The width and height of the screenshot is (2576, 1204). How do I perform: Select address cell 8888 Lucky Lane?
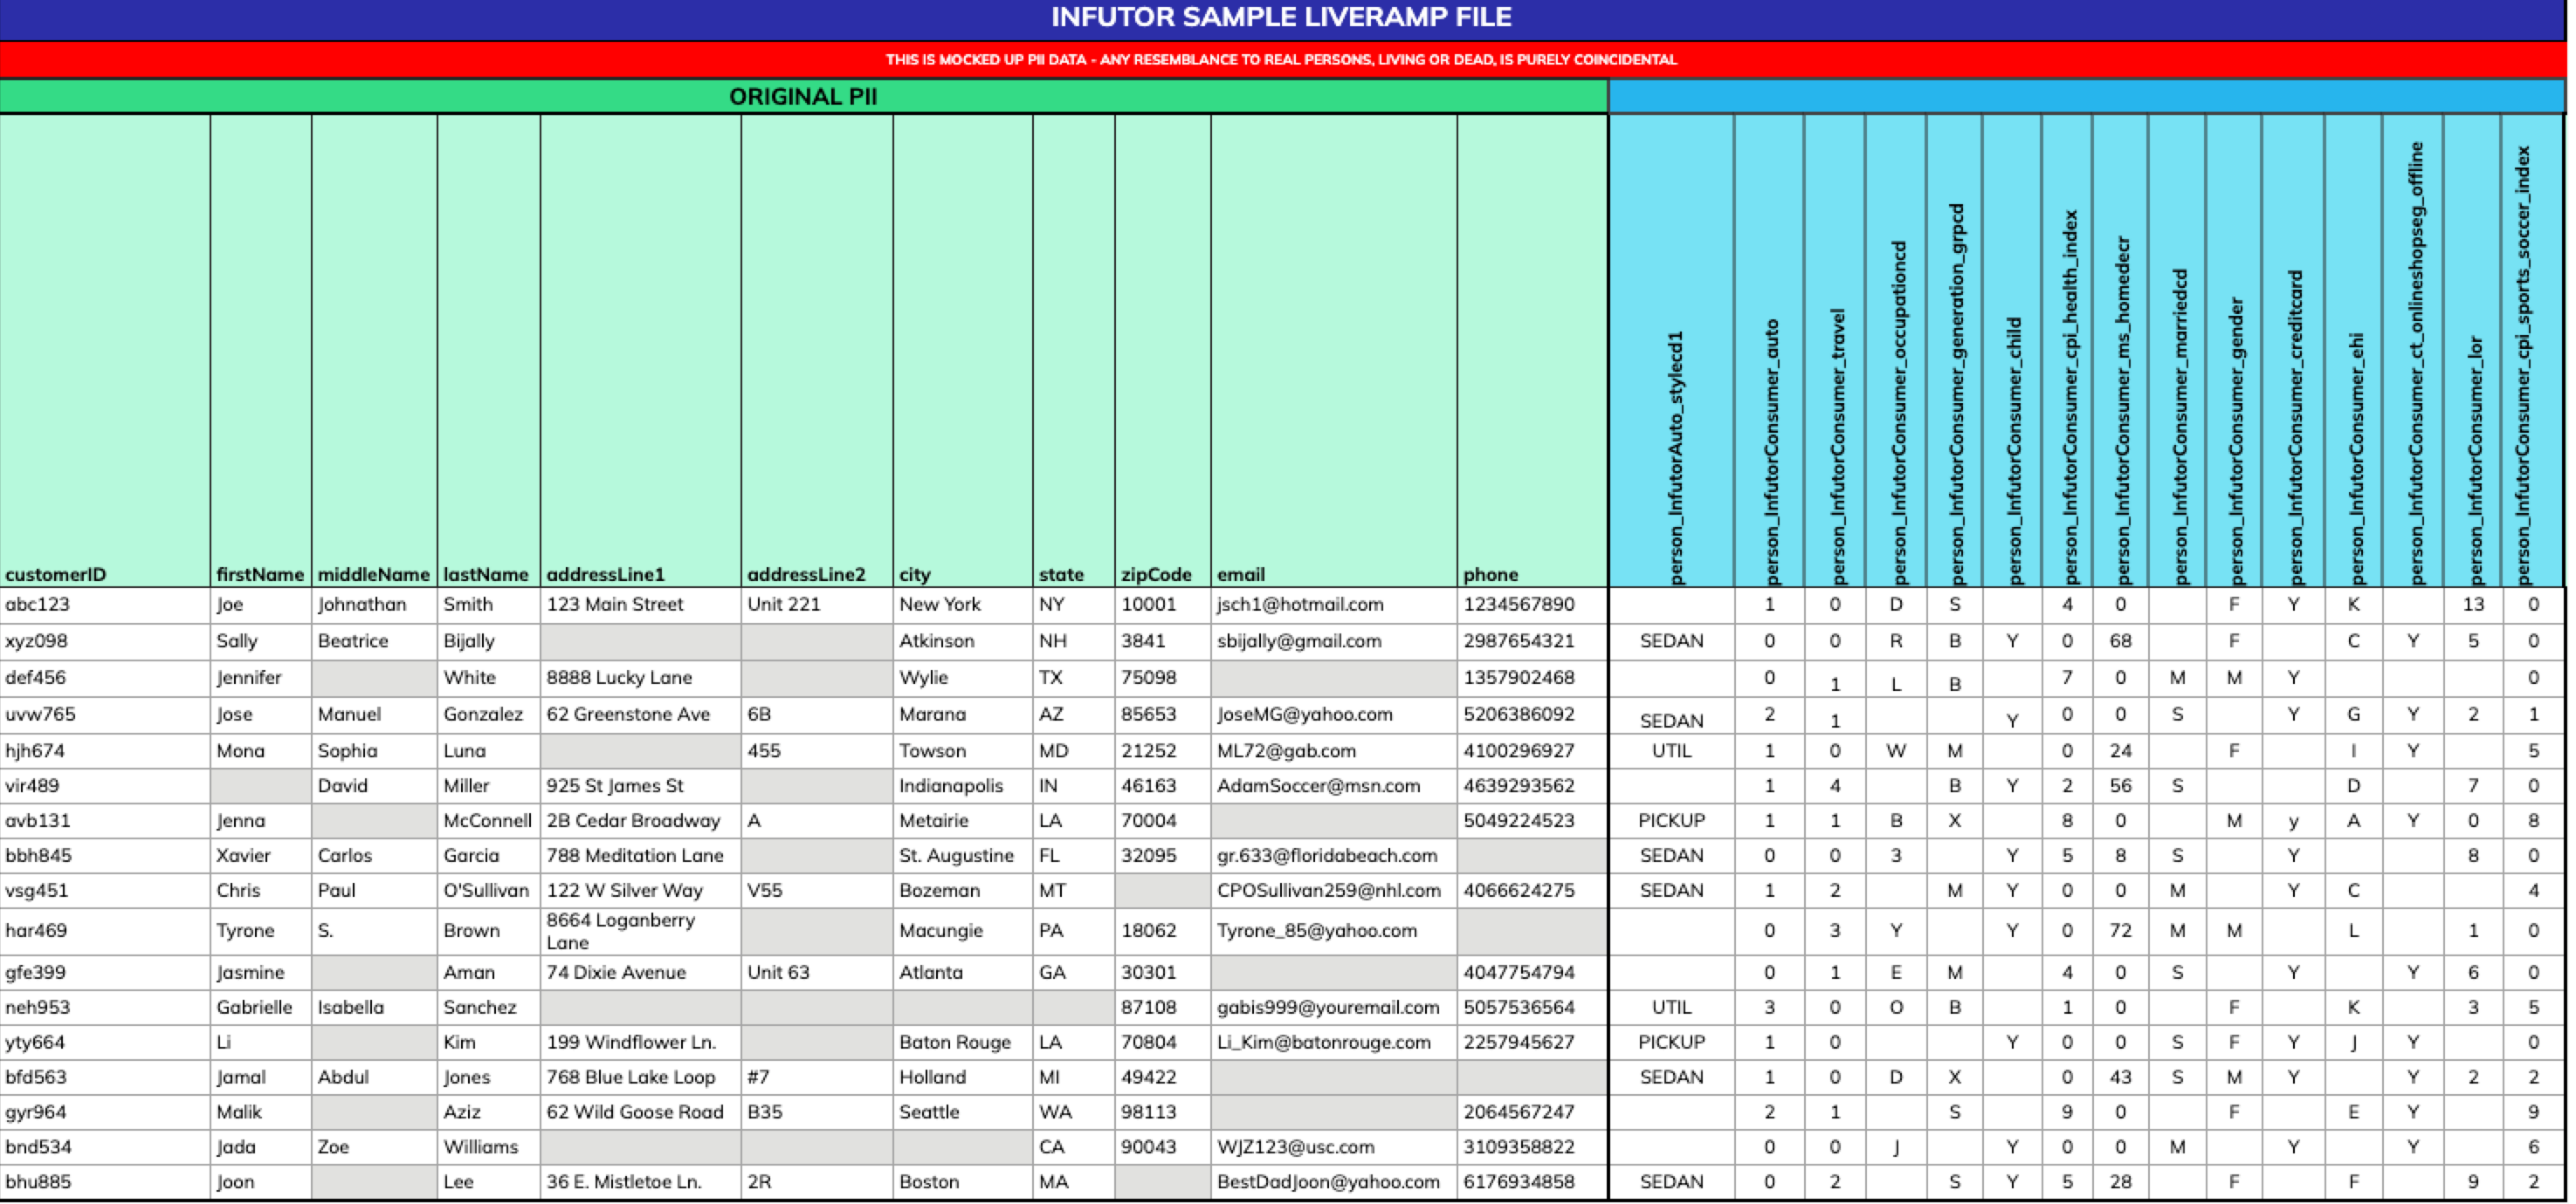[x=641, y=677]
